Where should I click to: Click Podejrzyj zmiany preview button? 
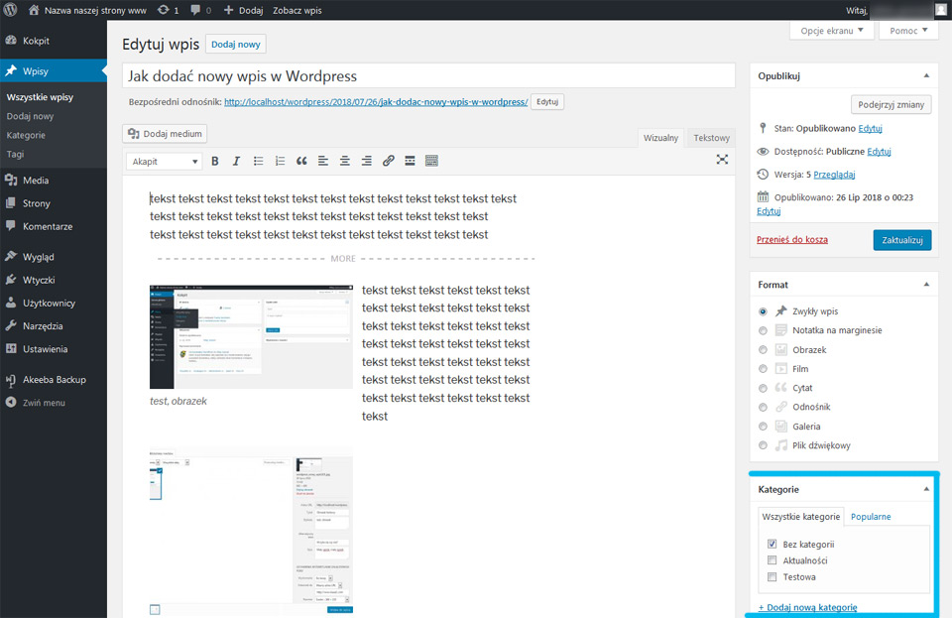click(891, 104)
